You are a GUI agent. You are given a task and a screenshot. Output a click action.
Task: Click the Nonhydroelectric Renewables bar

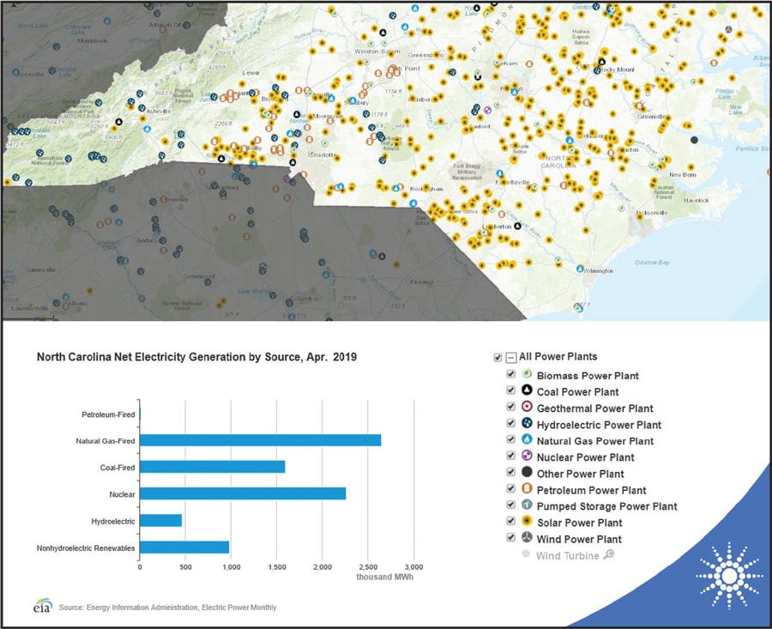pos(184,547)
